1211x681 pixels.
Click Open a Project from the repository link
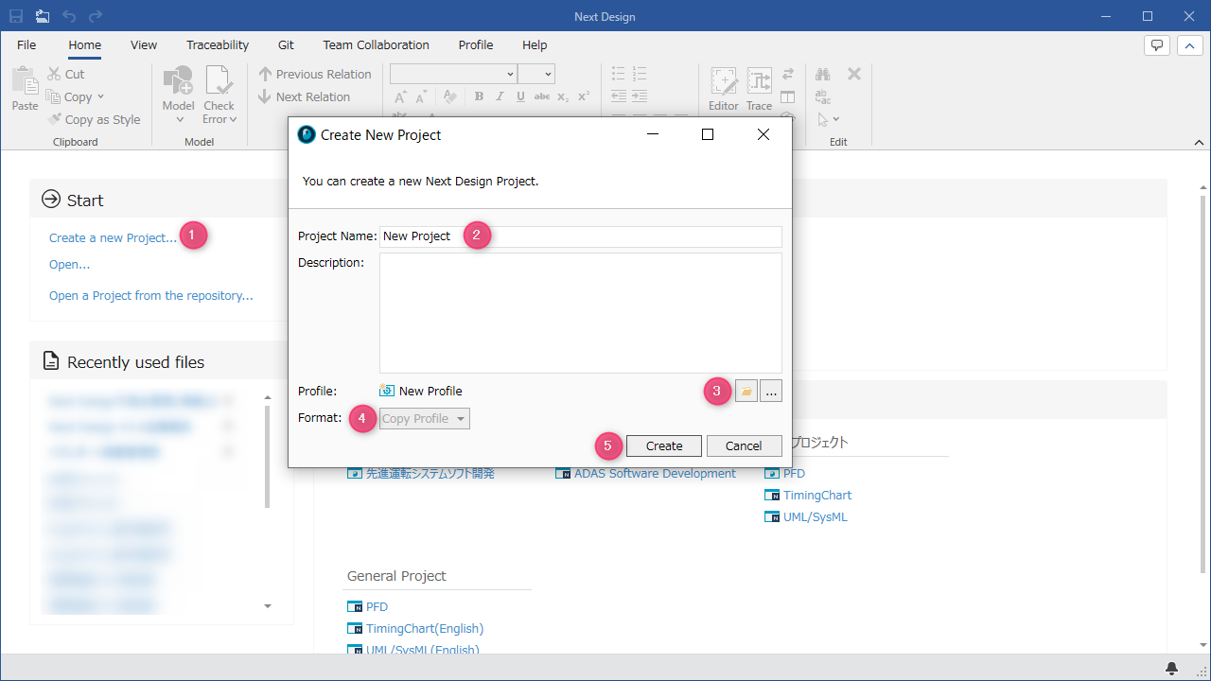click(x=151, y=295)
